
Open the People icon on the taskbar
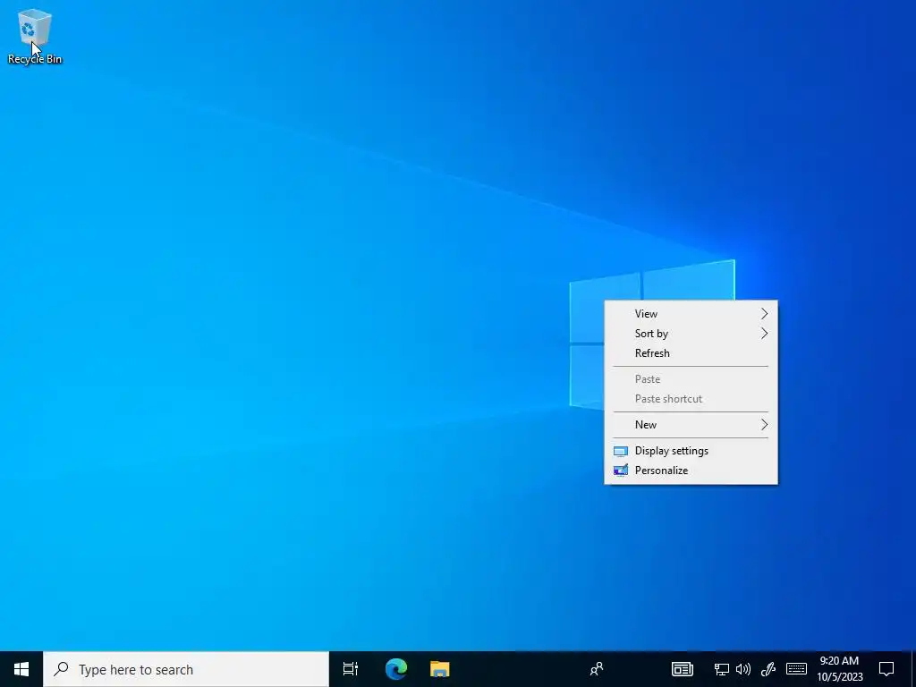(x=597, y=669)
